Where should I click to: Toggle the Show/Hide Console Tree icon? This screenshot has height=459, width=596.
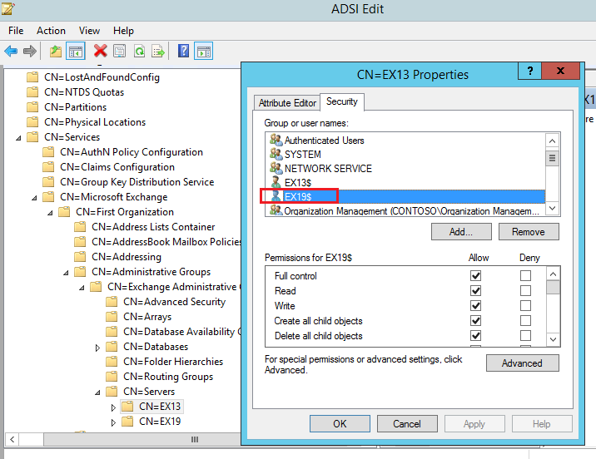coord(75,52)
